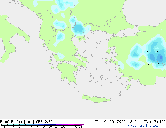Click the purple arrow past 50 mm
The height and width of the screenshot is (128, 166).
(83, 125)
